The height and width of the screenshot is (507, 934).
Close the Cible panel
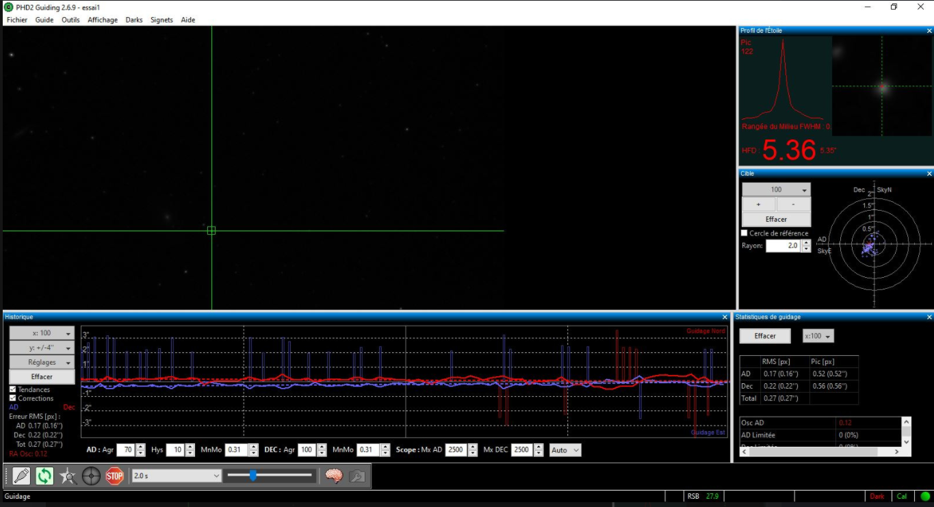coord(929,174)
